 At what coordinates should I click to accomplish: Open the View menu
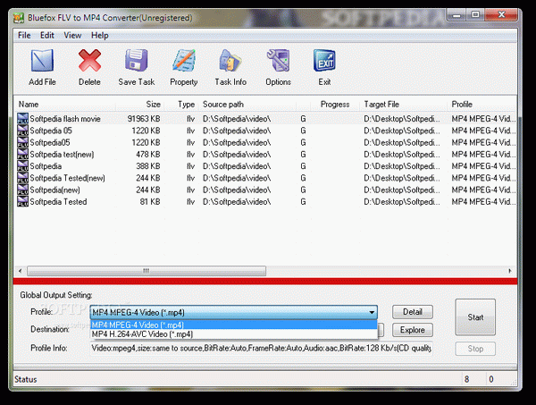pos(72,35)
